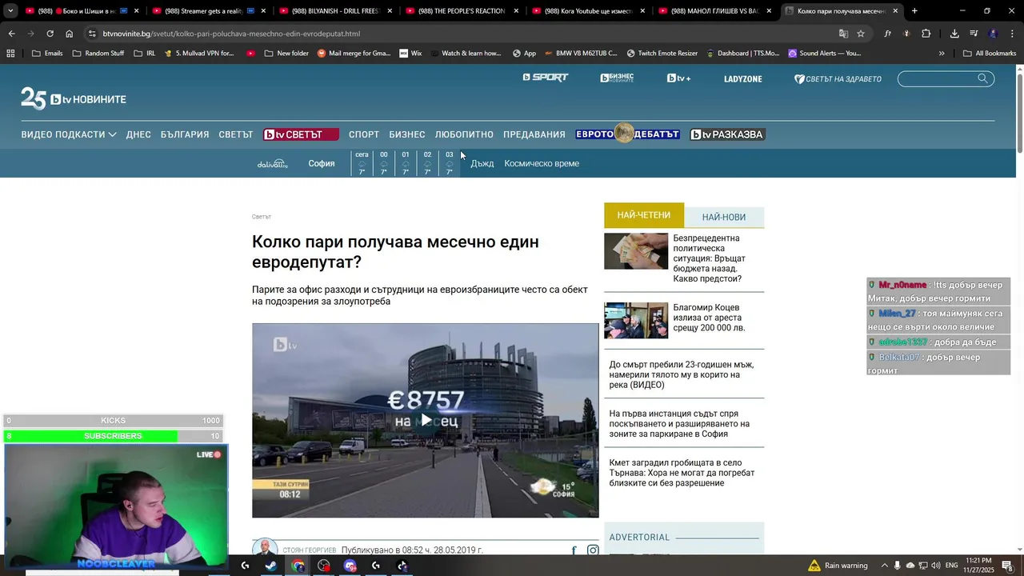The height and width of the screenshot is (576, 1024).
Task: Click the Dalivali weather logo
Action: [272, 163]
